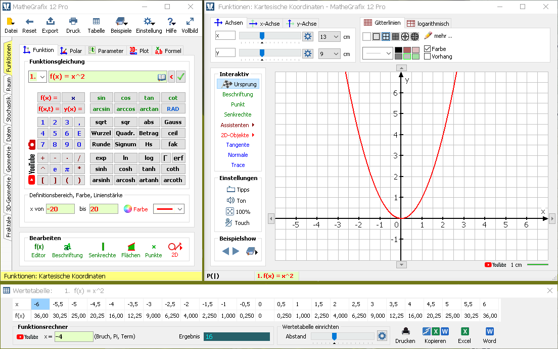Enable the Vorhang checkbox

point(428,56)
